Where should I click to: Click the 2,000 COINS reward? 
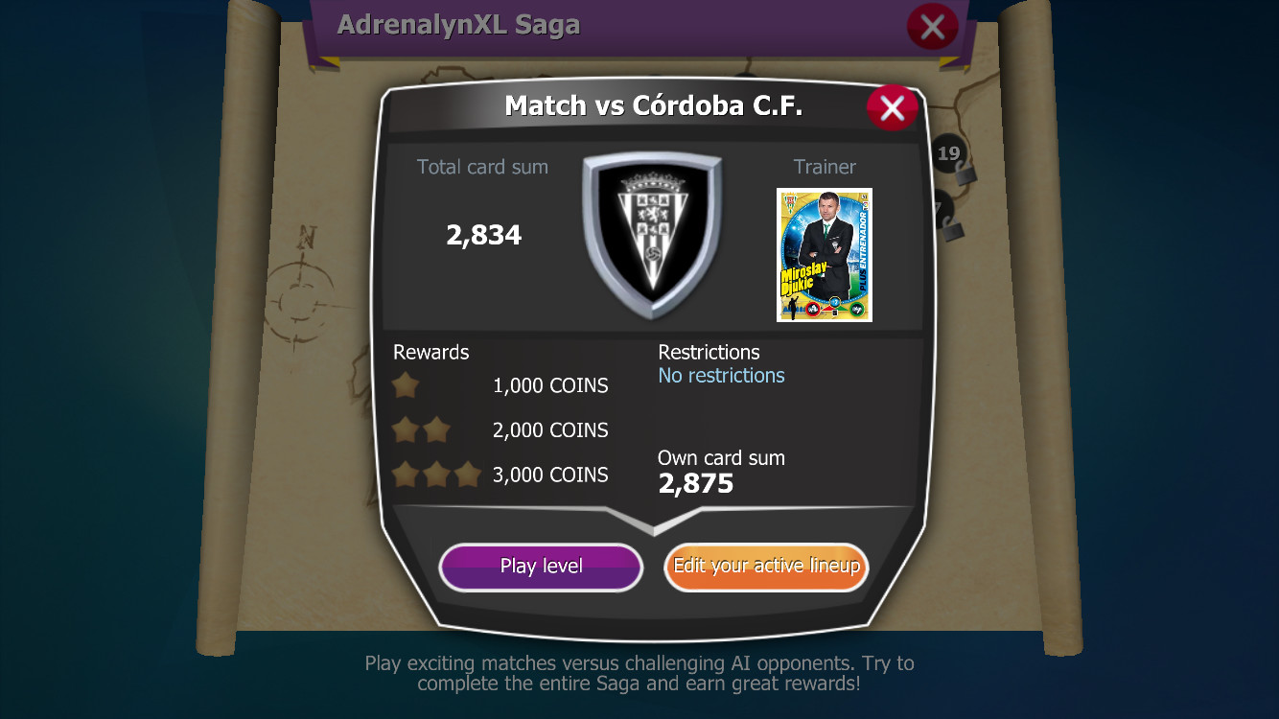pos(550,430)
